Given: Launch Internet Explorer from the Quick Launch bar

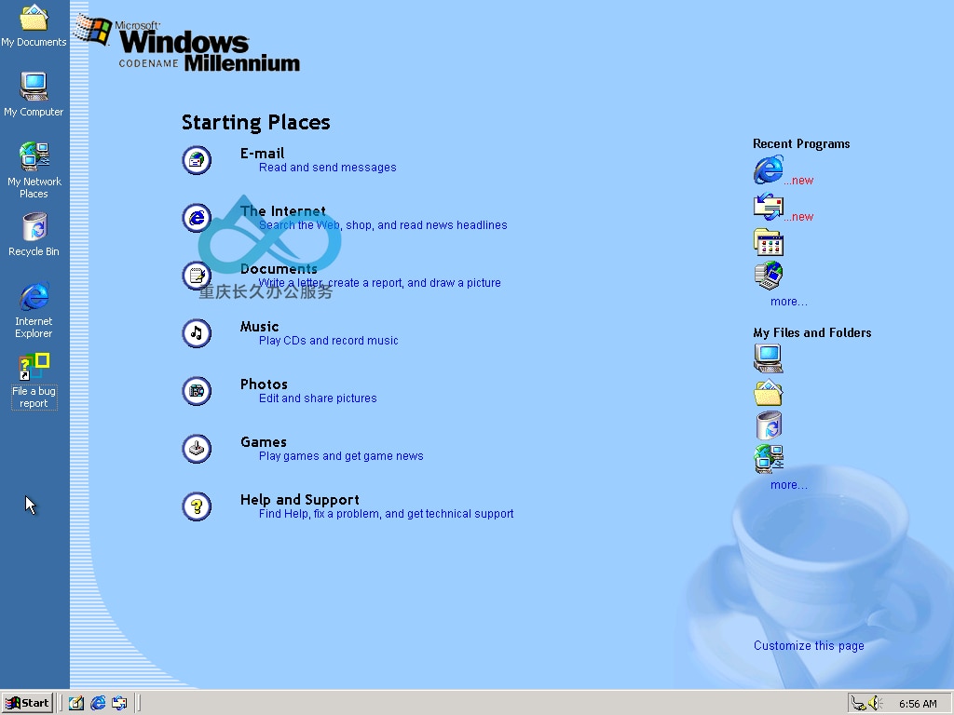Looking at the screenshot, I should [98, 703].
